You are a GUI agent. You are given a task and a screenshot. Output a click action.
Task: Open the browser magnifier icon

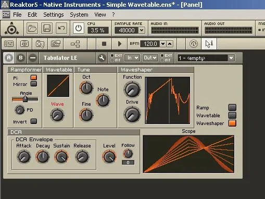point(40,44)
